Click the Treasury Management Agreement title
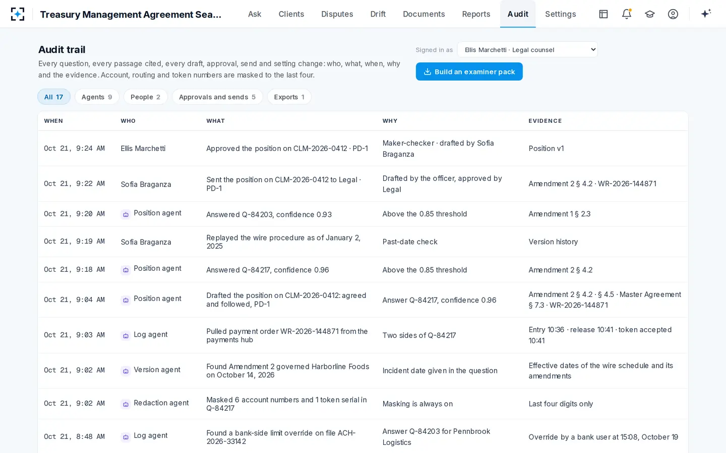Viewport: 726px width, 453px height. pos(131,14)
